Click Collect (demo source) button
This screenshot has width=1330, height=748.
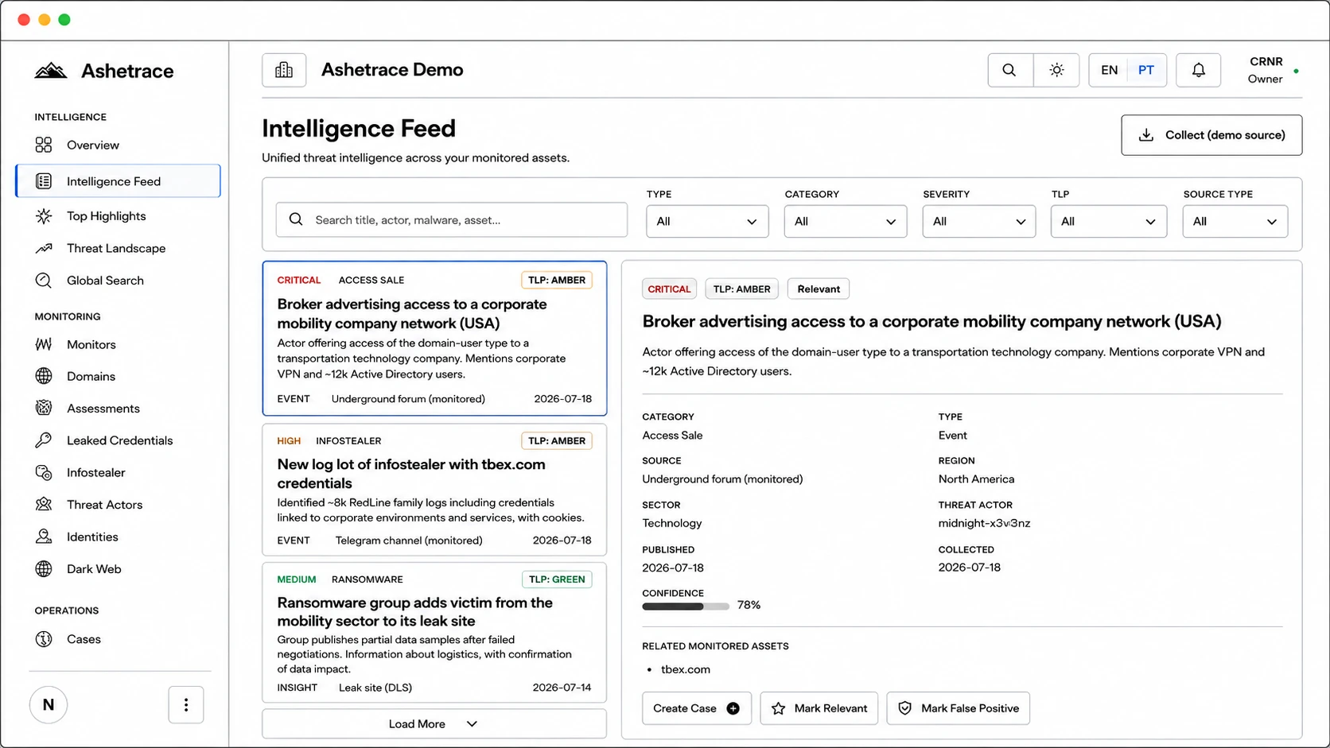click(x=1211, y=135)
